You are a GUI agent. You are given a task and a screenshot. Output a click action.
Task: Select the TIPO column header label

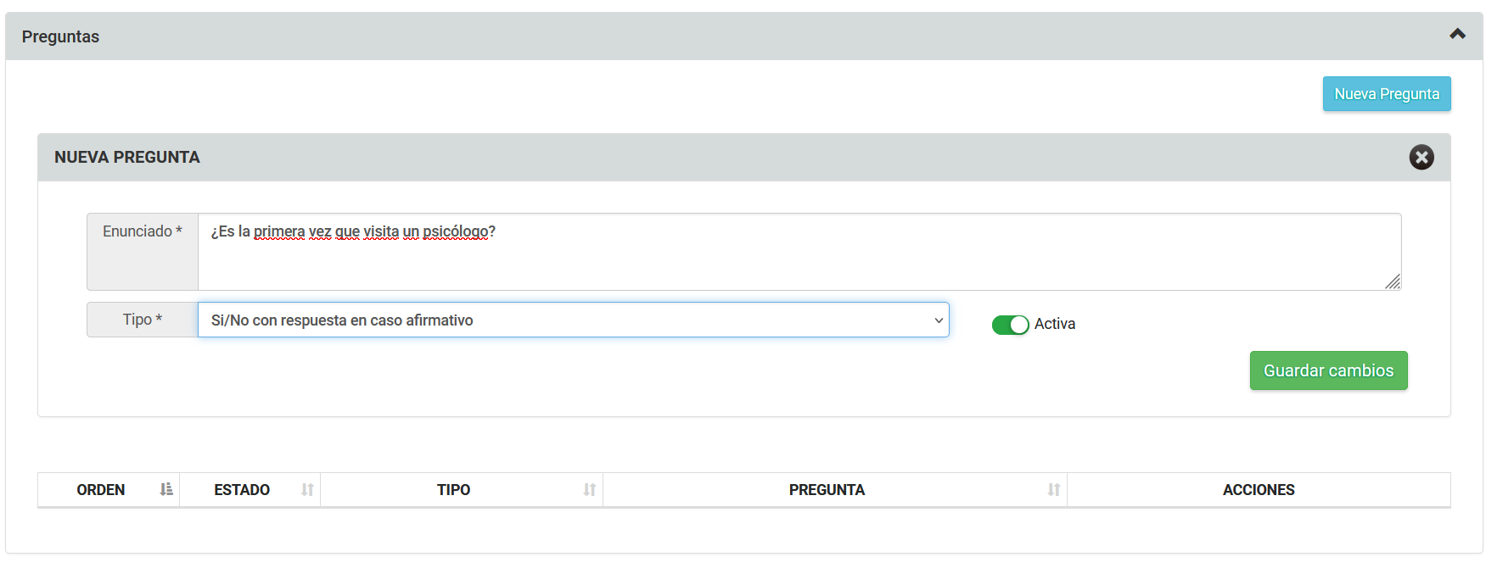453,490
